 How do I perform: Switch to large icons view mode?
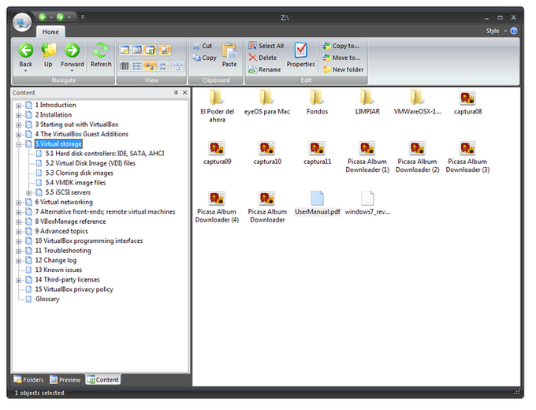pos(150,65)
